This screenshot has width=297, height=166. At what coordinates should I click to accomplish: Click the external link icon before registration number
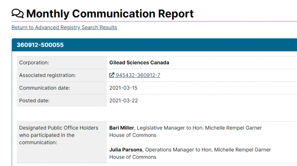[x=112, y=75]
